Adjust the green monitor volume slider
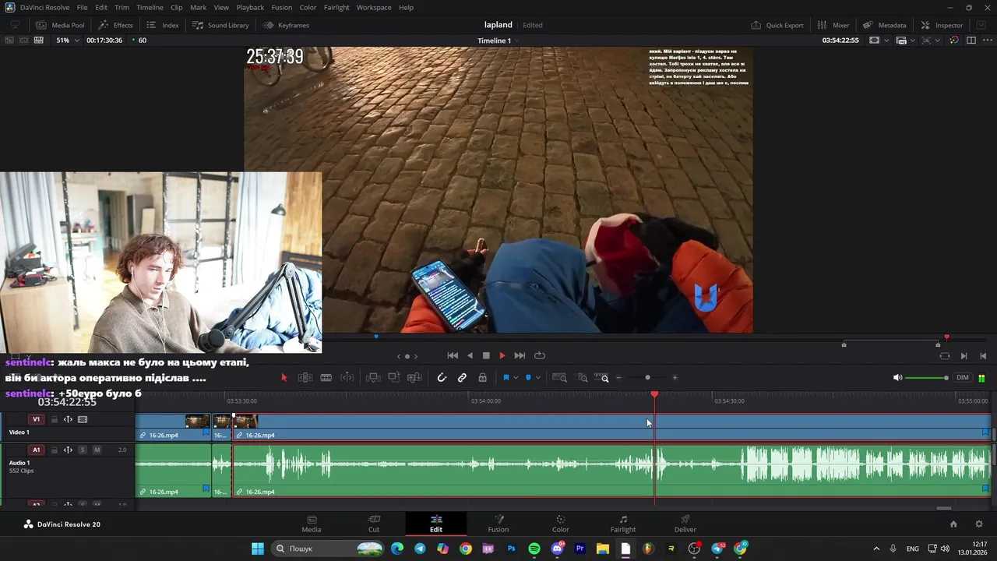Image resolution: width=997 pixels, height=561 pixels. [x=927, y=378]
